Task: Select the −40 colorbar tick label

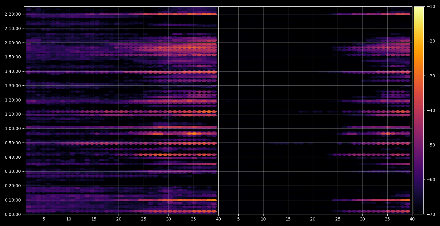Action: pos(431,110)
